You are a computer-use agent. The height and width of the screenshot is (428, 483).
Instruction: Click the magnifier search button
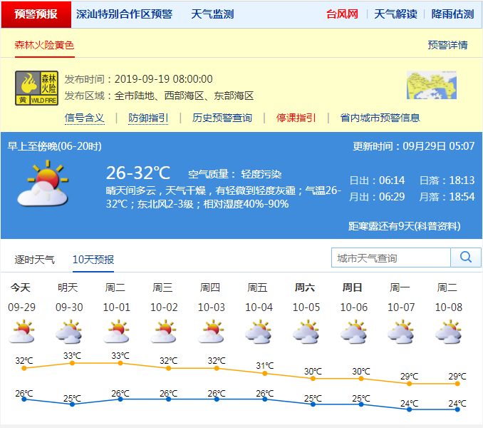tap(466, 258)
